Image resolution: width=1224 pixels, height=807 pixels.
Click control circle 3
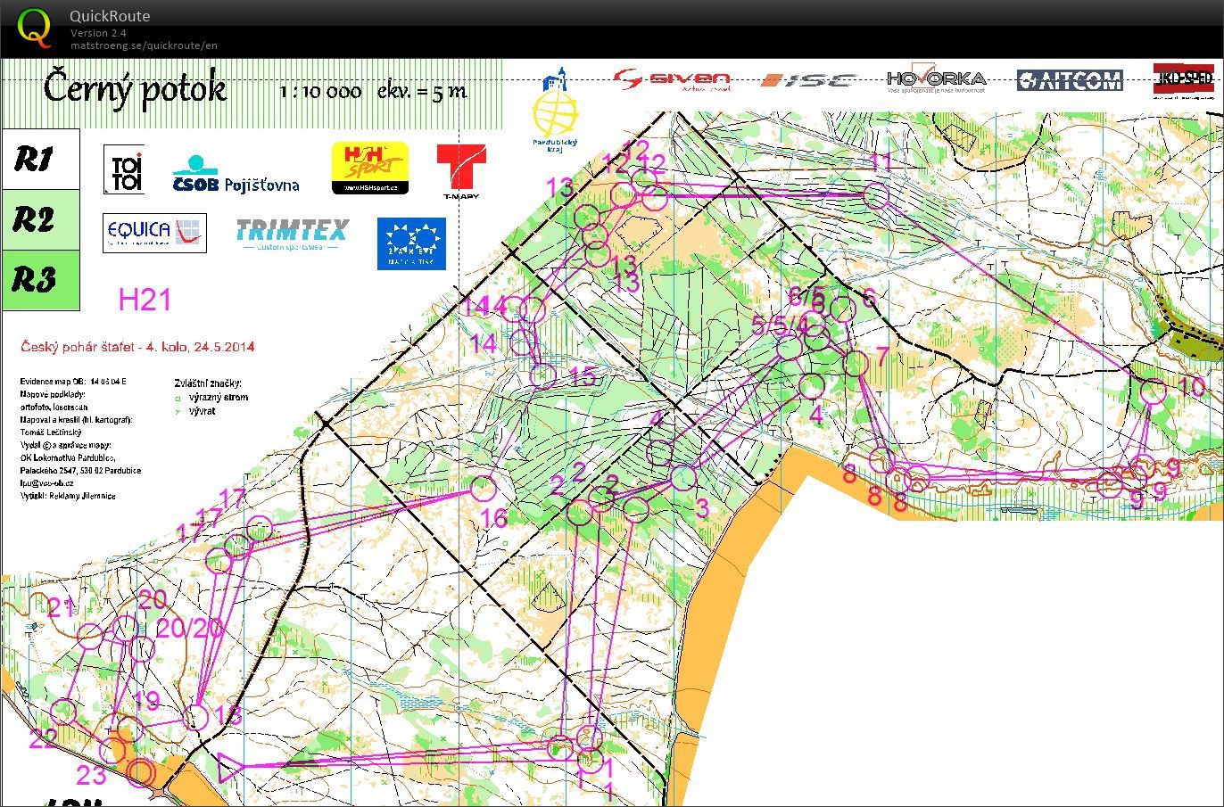click(682, 478)
